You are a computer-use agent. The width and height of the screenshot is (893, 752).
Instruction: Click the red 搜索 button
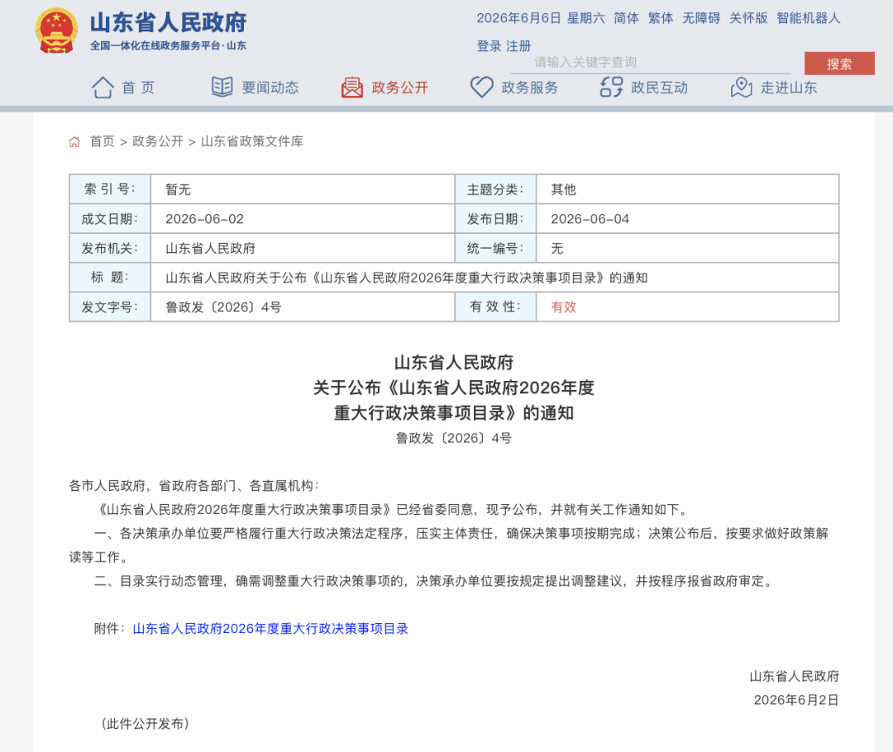pos(839,63)
